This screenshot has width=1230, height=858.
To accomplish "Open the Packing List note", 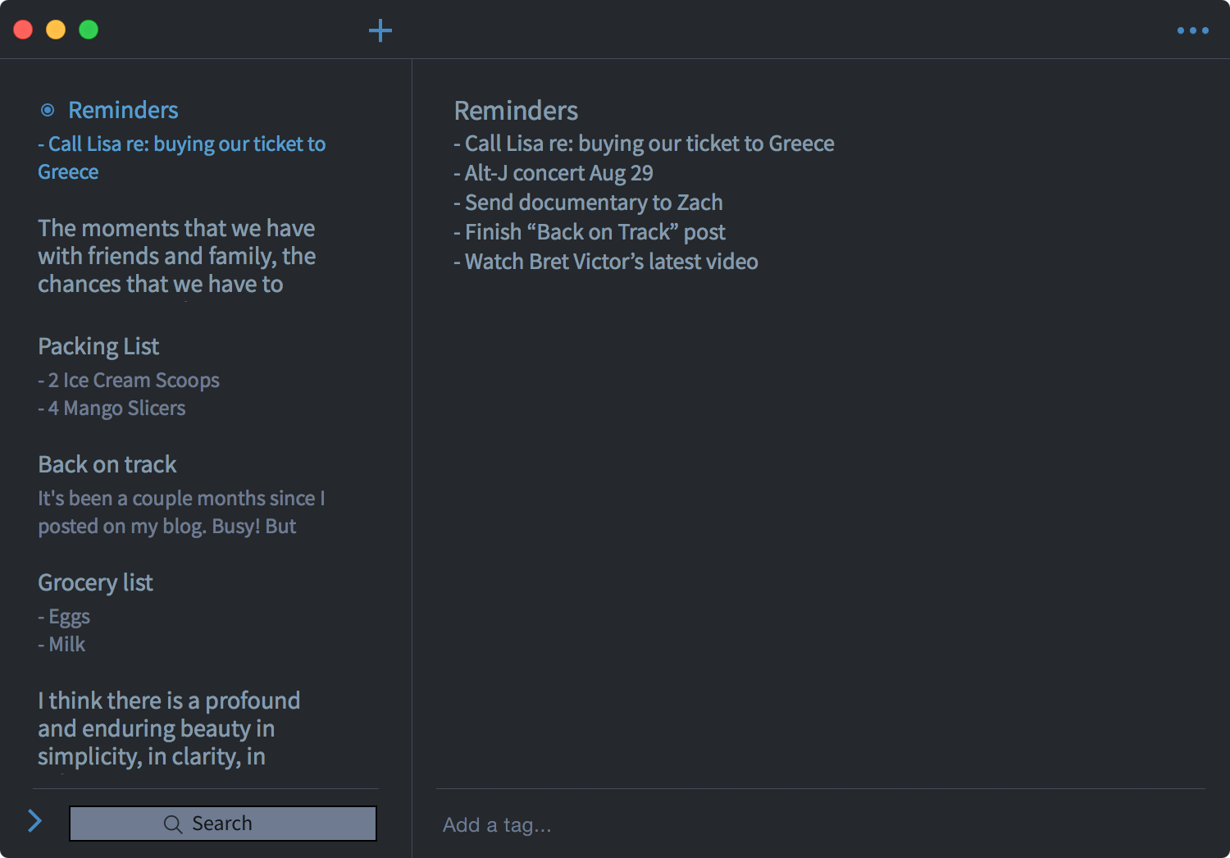I will click(98, 347).
